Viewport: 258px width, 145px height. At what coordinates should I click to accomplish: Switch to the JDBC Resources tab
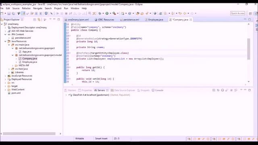coord(104,20)
